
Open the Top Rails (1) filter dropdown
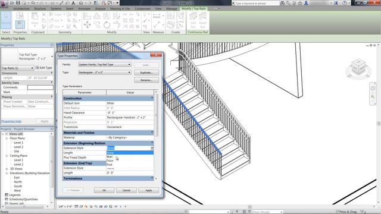17,68
